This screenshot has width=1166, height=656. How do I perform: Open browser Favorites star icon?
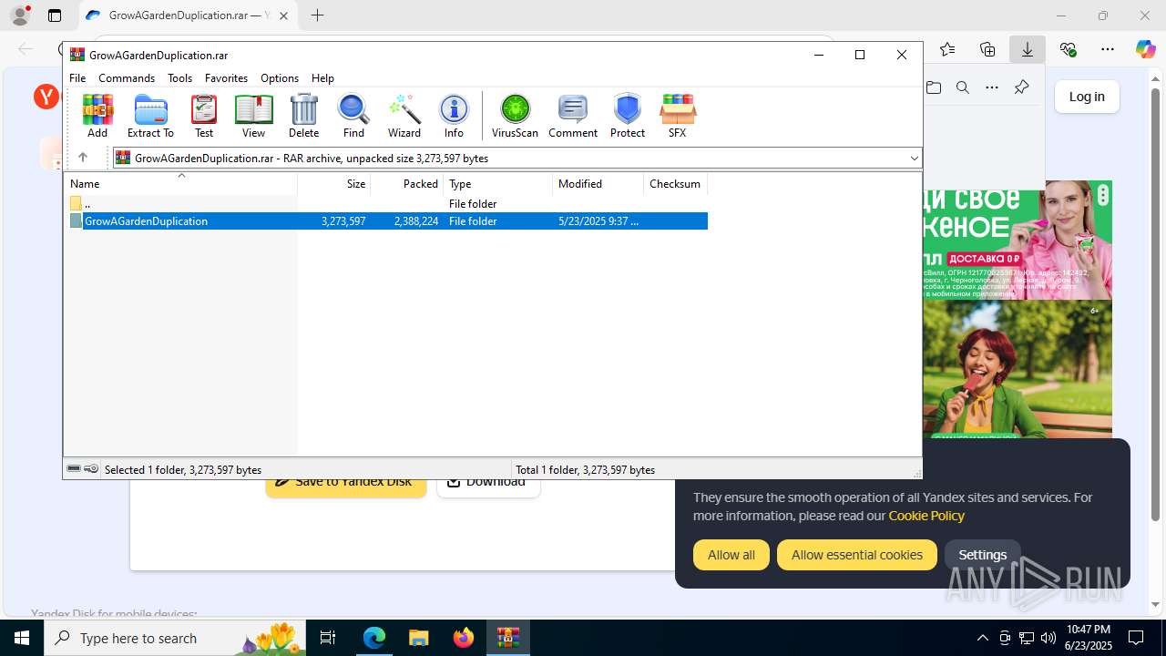(x=947, y=49)
